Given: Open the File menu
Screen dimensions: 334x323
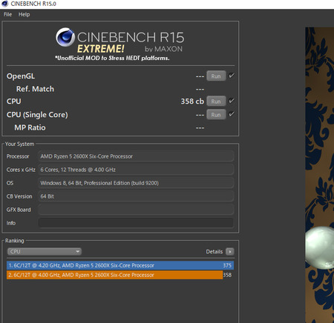Looking at the screenshot, I should point(7,14).
